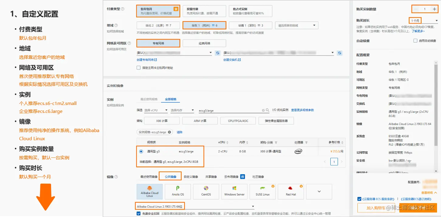This screenshot has width=441, height=217.
Task: Decrease 购买实例数量 with minus button
Action: pyautogui.click(x=415, y=9)
